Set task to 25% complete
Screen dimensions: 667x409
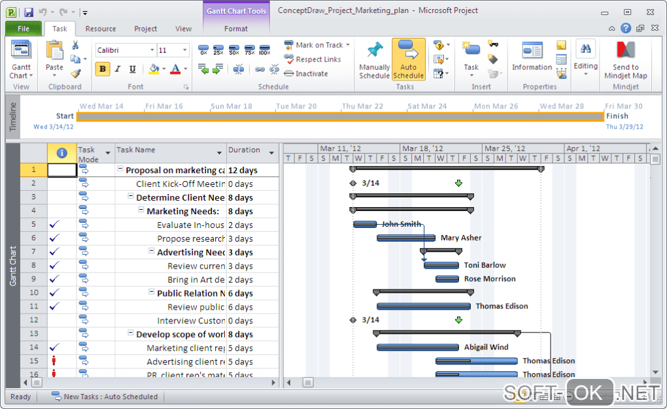218,50
